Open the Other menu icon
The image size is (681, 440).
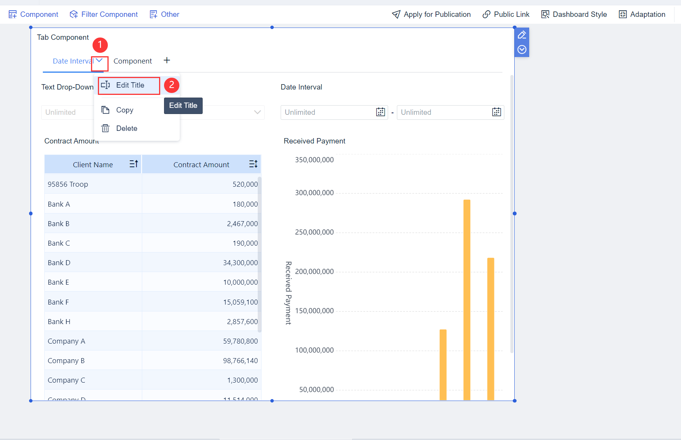(154, 14)
